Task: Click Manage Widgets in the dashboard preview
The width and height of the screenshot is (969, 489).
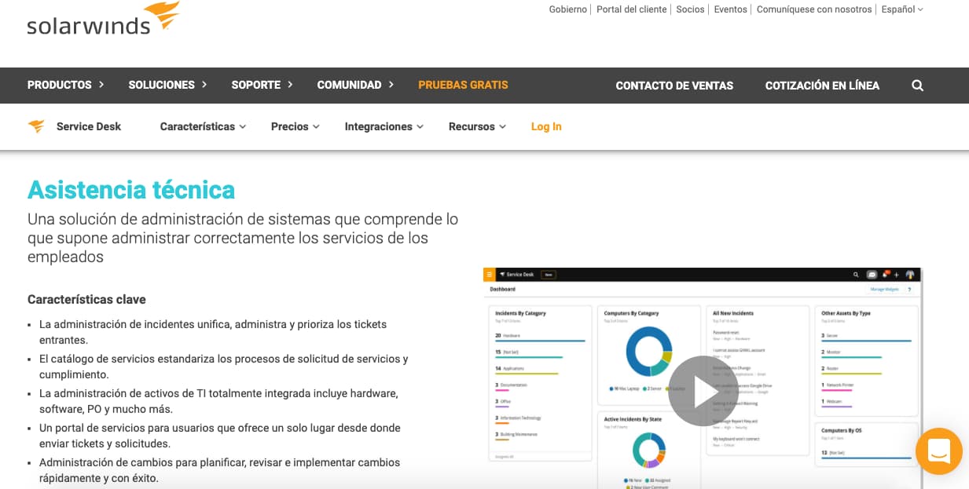Action: point(884,289)
